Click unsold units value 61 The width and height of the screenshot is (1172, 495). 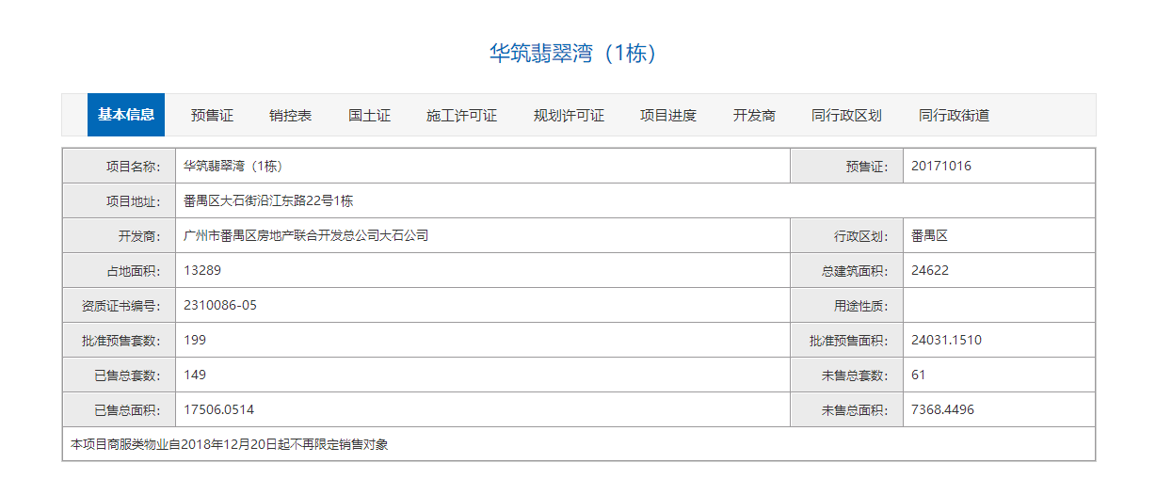pyautogui.click(x=919, y=375)
